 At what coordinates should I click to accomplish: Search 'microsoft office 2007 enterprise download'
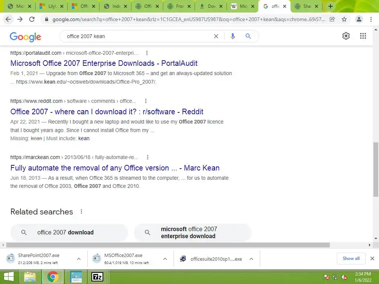click(x=193, y=232)
